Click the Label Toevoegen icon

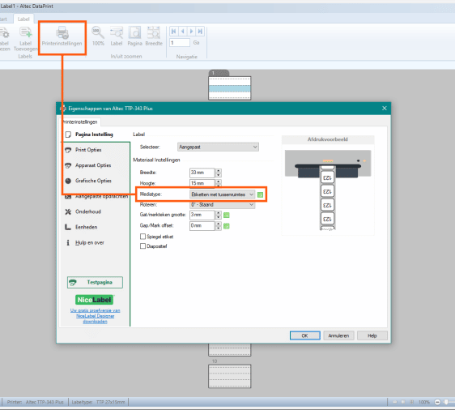(26, 32)
